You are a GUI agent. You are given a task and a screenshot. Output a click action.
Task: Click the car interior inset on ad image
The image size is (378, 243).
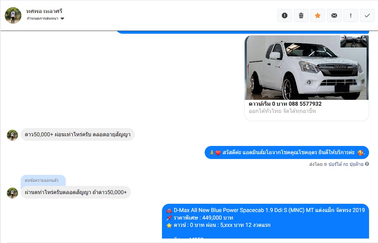click(x=354, y=41)
